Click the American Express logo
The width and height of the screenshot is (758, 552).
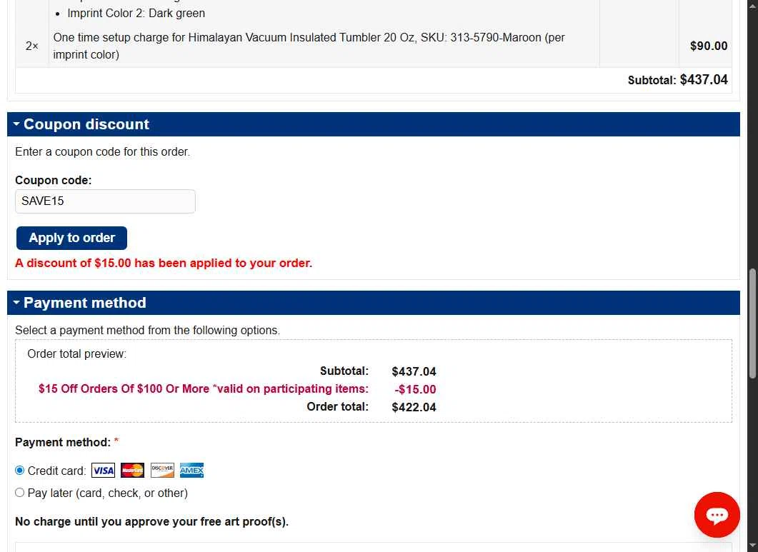coord(191,471)
